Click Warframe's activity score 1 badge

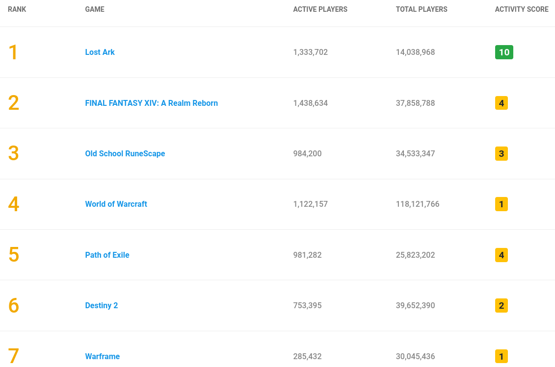point(501,356)
